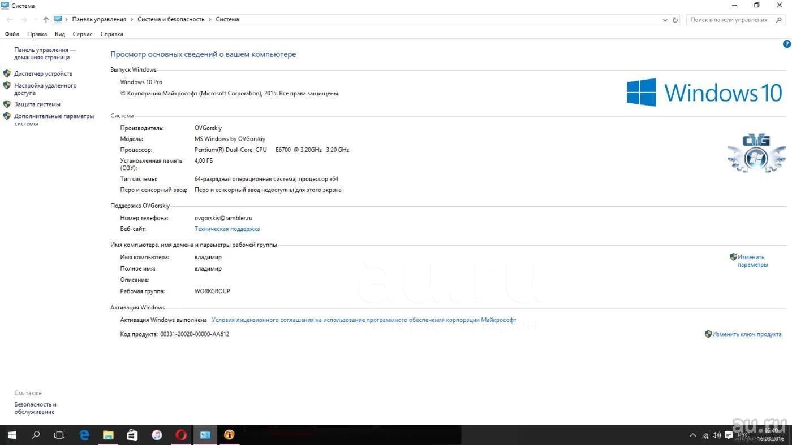
Task: Open iTunes from the taskbar
Action: pos(157,435)
